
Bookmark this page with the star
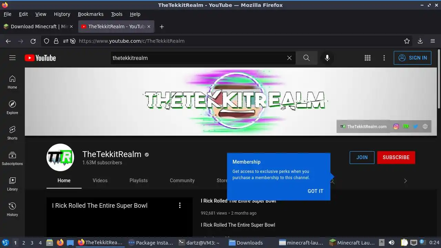(407, 41)
